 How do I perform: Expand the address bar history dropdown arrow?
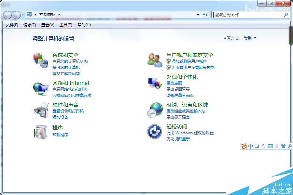point(198,15)
